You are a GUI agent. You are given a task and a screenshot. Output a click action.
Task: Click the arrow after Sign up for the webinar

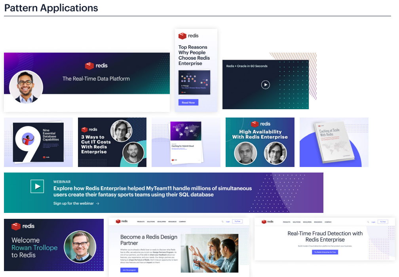tap(97, 203)
